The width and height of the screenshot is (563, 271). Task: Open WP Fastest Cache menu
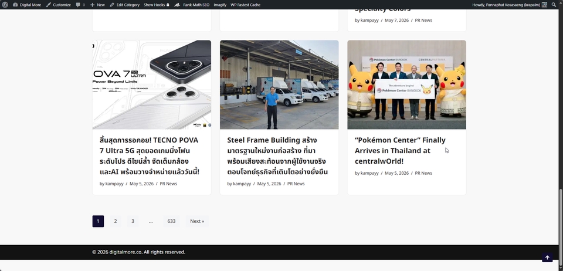pos(246,5)
